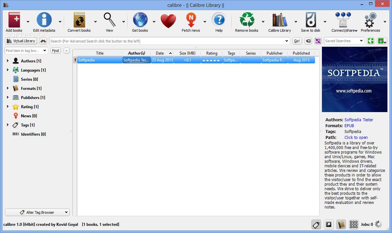The height and width of the screenshot is (233, 392).
Task: Expand Formats tree node
Action: [x=8, y=88]
